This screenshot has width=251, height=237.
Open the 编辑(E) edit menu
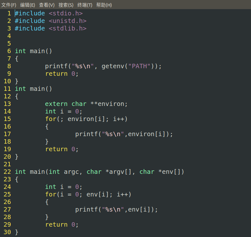pos(28,5)
